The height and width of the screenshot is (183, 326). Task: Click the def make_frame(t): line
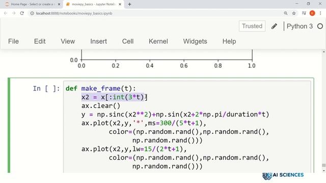click(101, 88)
